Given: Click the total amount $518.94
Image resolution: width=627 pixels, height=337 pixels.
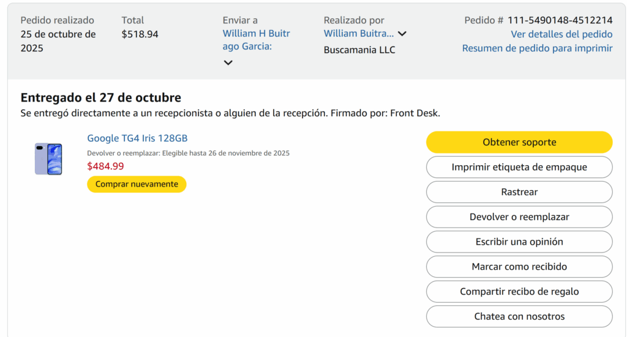Looking at the screenshot, I should (x=140, y=34).
